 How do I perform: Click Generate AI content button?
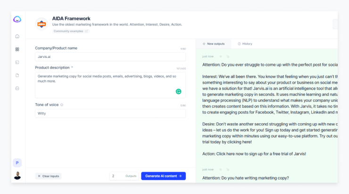pos(163,176)
